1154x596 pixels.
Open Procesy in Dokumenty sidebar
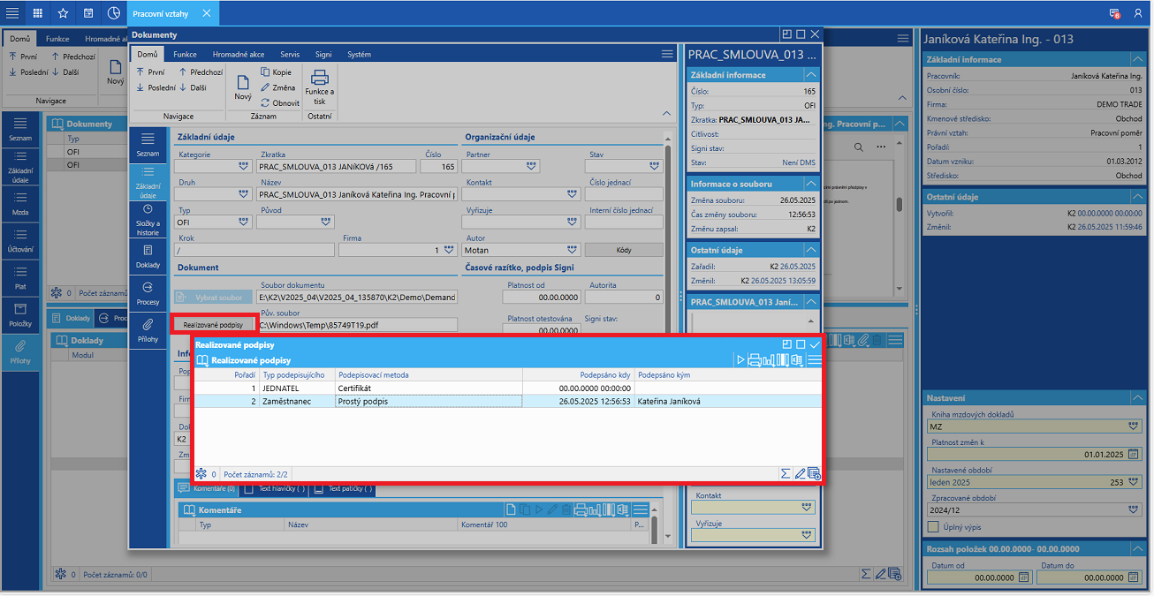tap(148, 293)
